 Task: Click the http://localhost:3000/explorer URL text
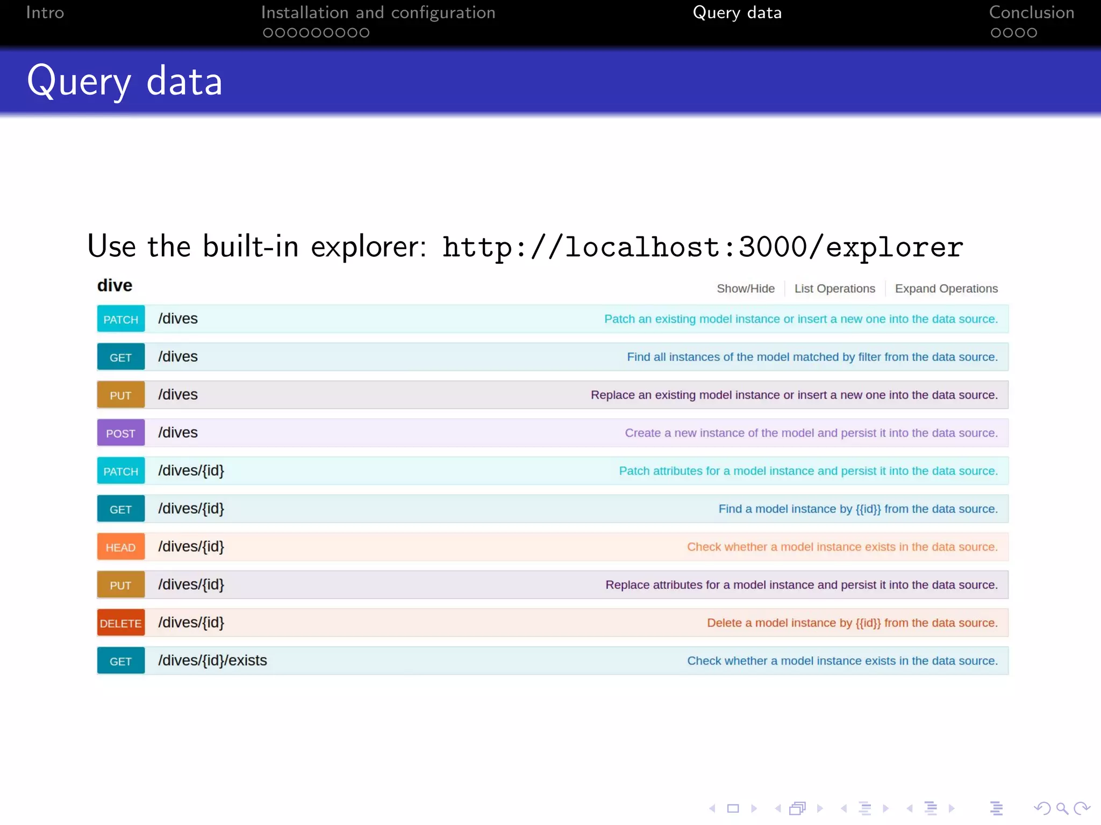pos(703,248)
